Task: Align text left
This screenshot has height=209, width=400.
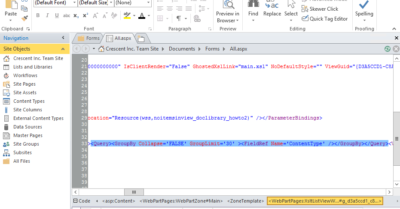Action: coord(160,9)
